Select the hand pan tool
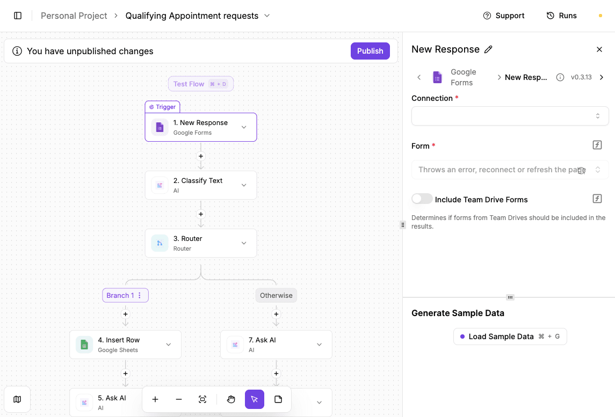This screenshot has height=417, width=615. [x=231, y=399]
